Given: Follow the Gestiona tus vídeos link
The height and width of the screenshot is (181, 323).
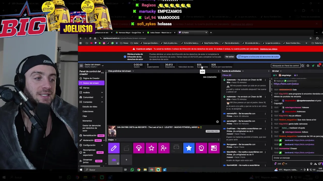Looking at the screenshot, I should [268, 49].
